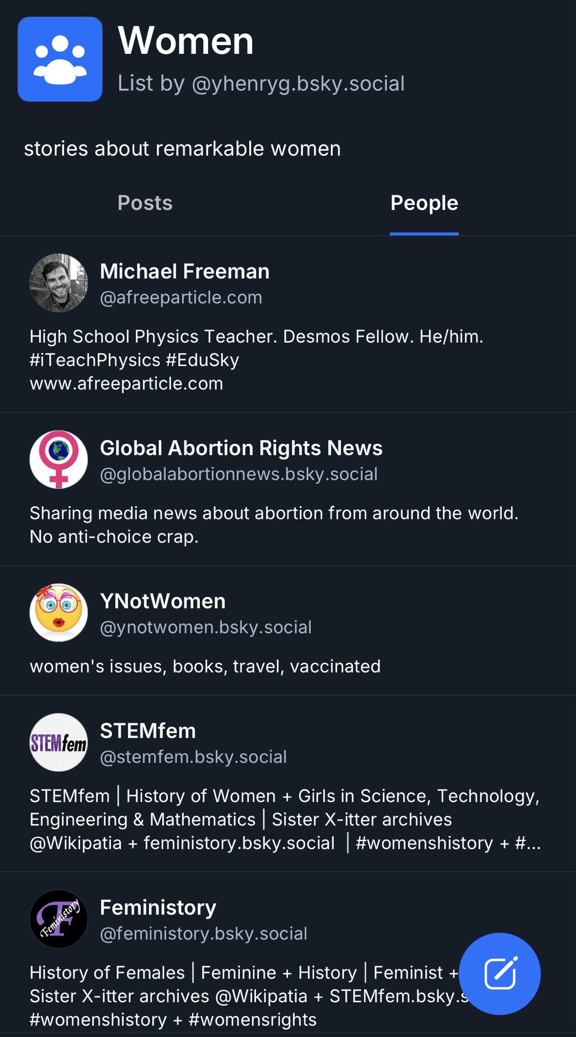Tap the @globalabortionnews.bsky.social handle
576x1037 pixels.
[238, 474]
